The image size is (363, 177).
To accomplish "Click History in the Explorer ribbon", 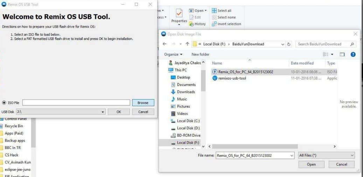I will tap(197, 24).
